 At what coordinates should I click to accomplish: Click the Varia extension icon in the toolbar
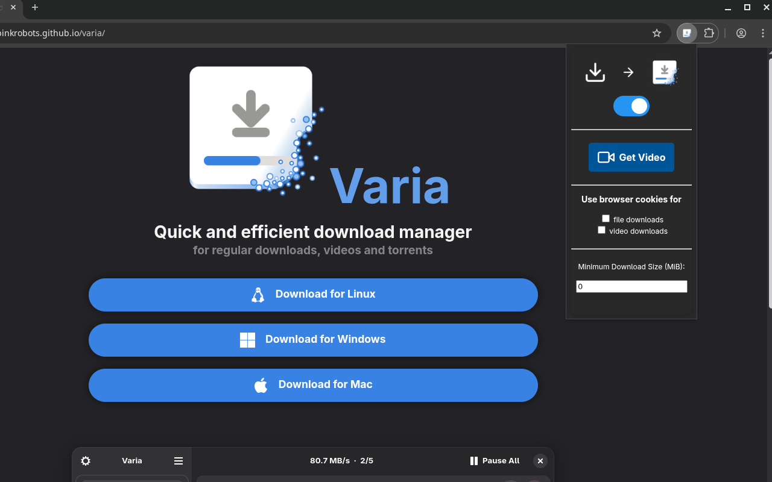[x=687, y=33]
